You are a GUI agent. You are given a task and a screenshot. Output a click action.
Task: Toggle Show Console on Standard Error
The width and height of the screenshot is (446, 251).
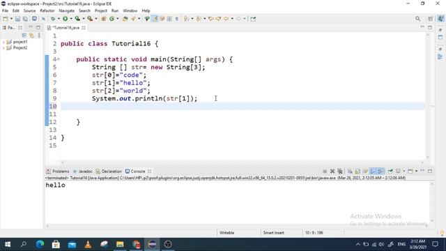point(380,171)
